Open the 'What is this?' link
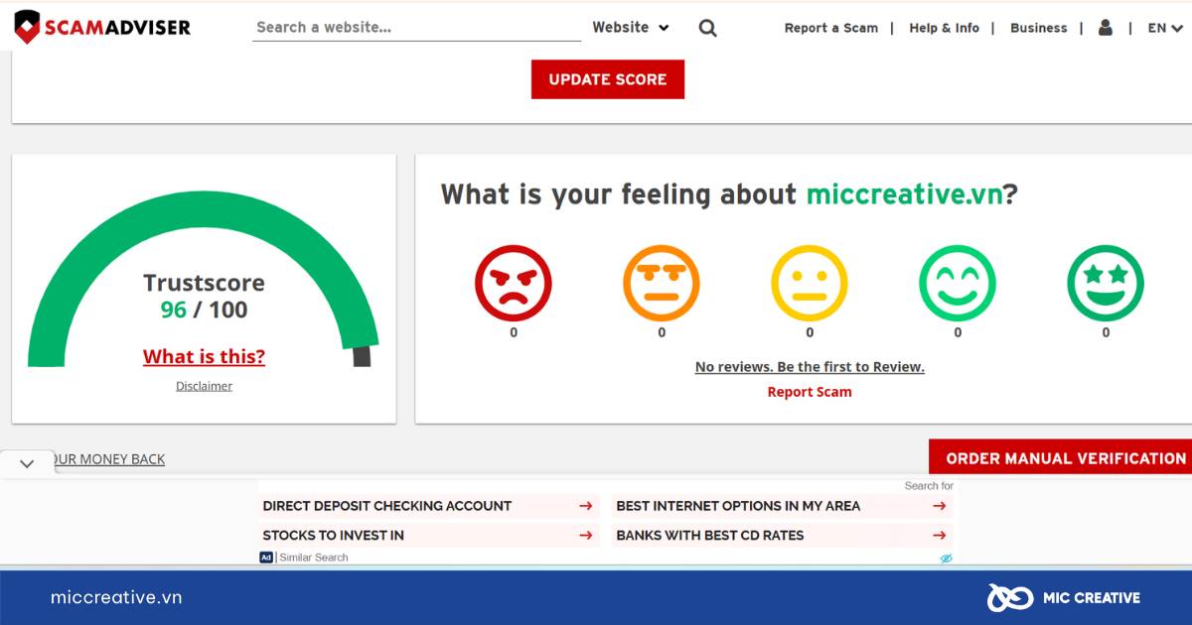1192x625 pixels. point(204,356)
